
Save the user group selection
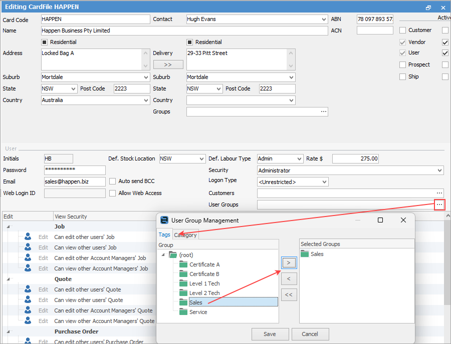tap(270, 334)
